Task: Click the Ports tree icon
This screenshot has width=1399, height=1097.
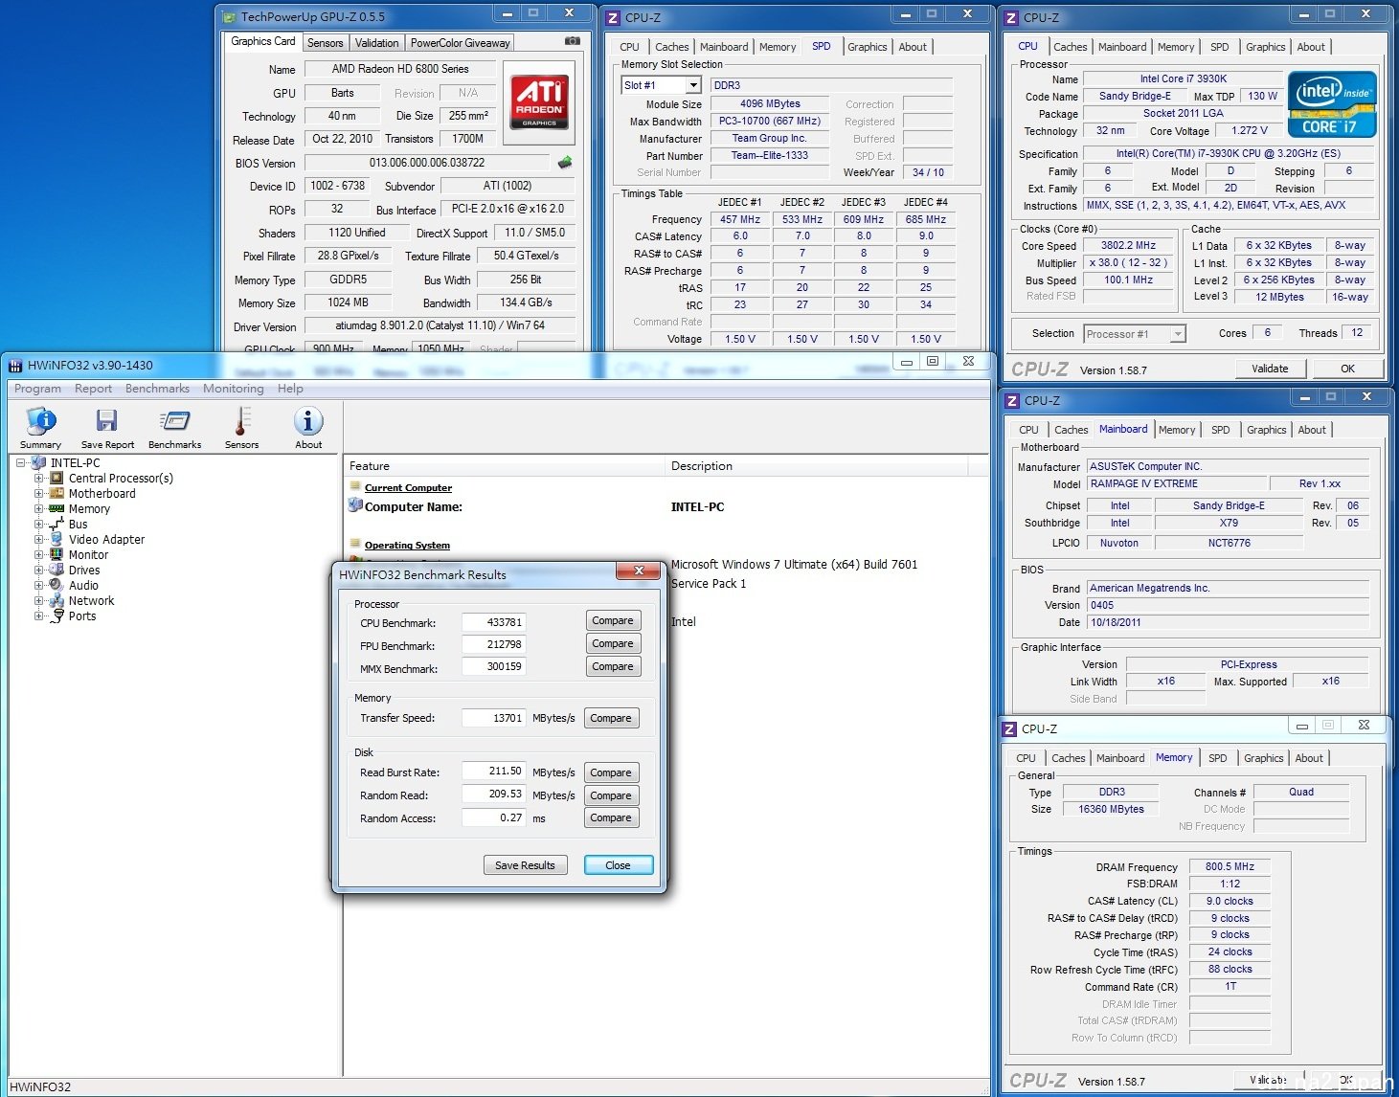Action: click(56, 616)
